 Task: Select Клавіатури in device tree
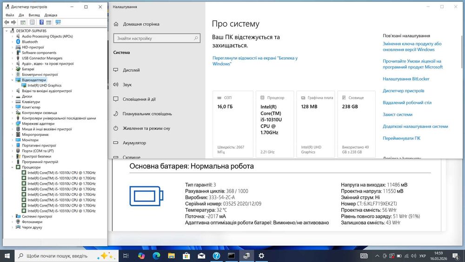[31, 102]
